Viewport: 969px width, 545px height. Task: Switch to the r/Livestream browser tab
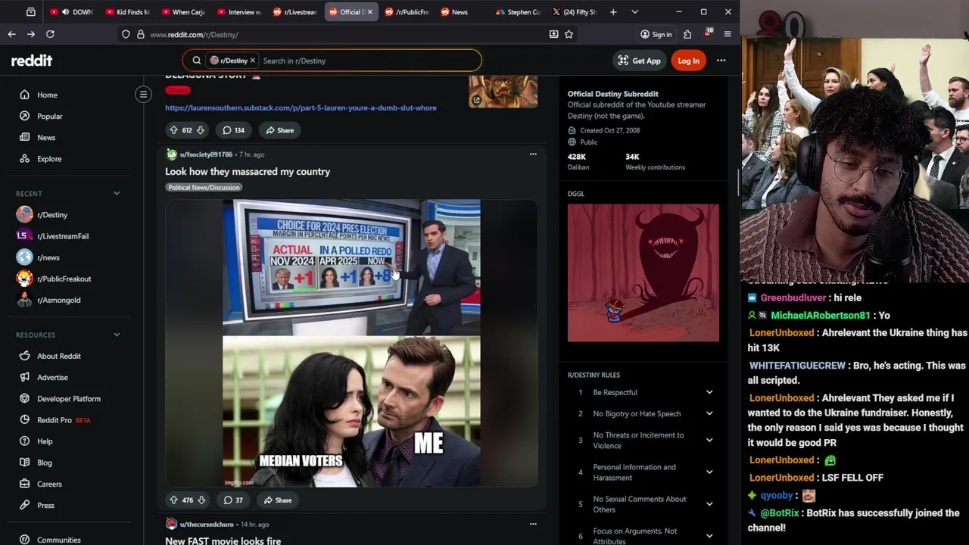click(295, 12)
